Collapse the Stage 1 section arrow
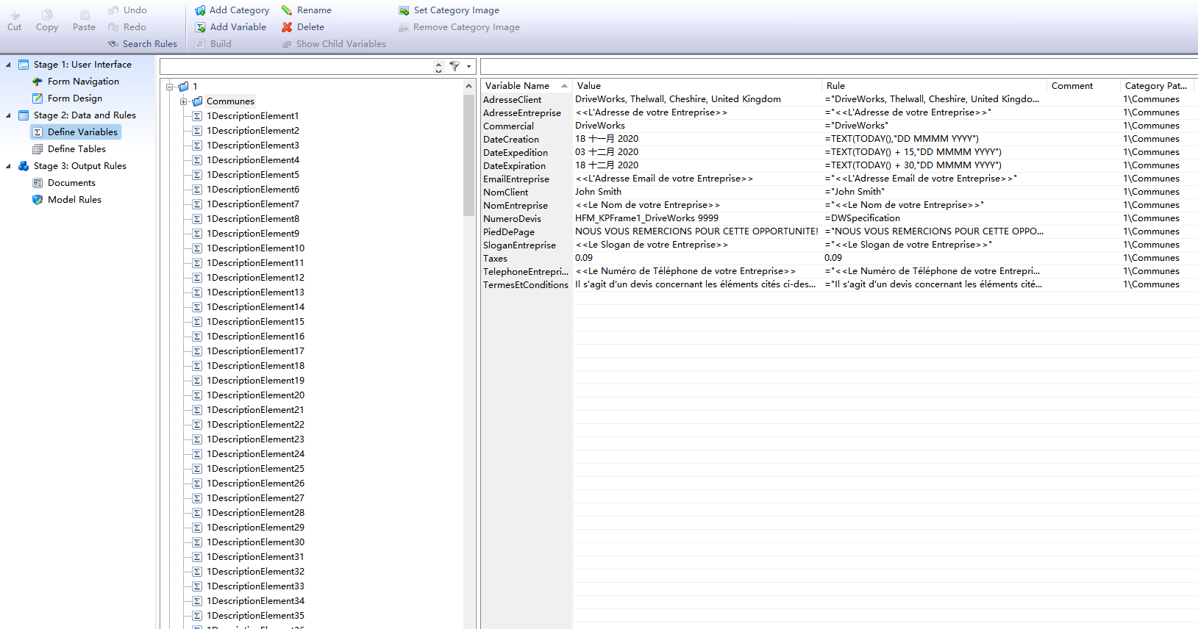1198x629 pixels. 8,65
